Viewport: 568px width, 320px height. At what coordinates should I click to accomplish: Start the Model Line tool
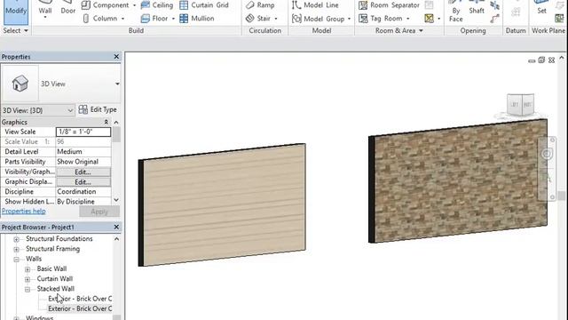coord(316,5)
